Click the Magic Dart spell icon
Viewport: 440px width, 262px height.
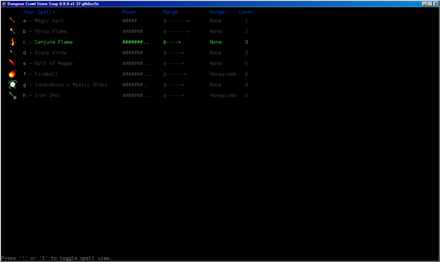click(x=13, y=20)
